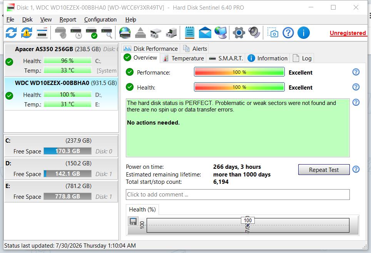
Task: Click the Refresh with warning toolbar icon
Action: pos(27,33)
